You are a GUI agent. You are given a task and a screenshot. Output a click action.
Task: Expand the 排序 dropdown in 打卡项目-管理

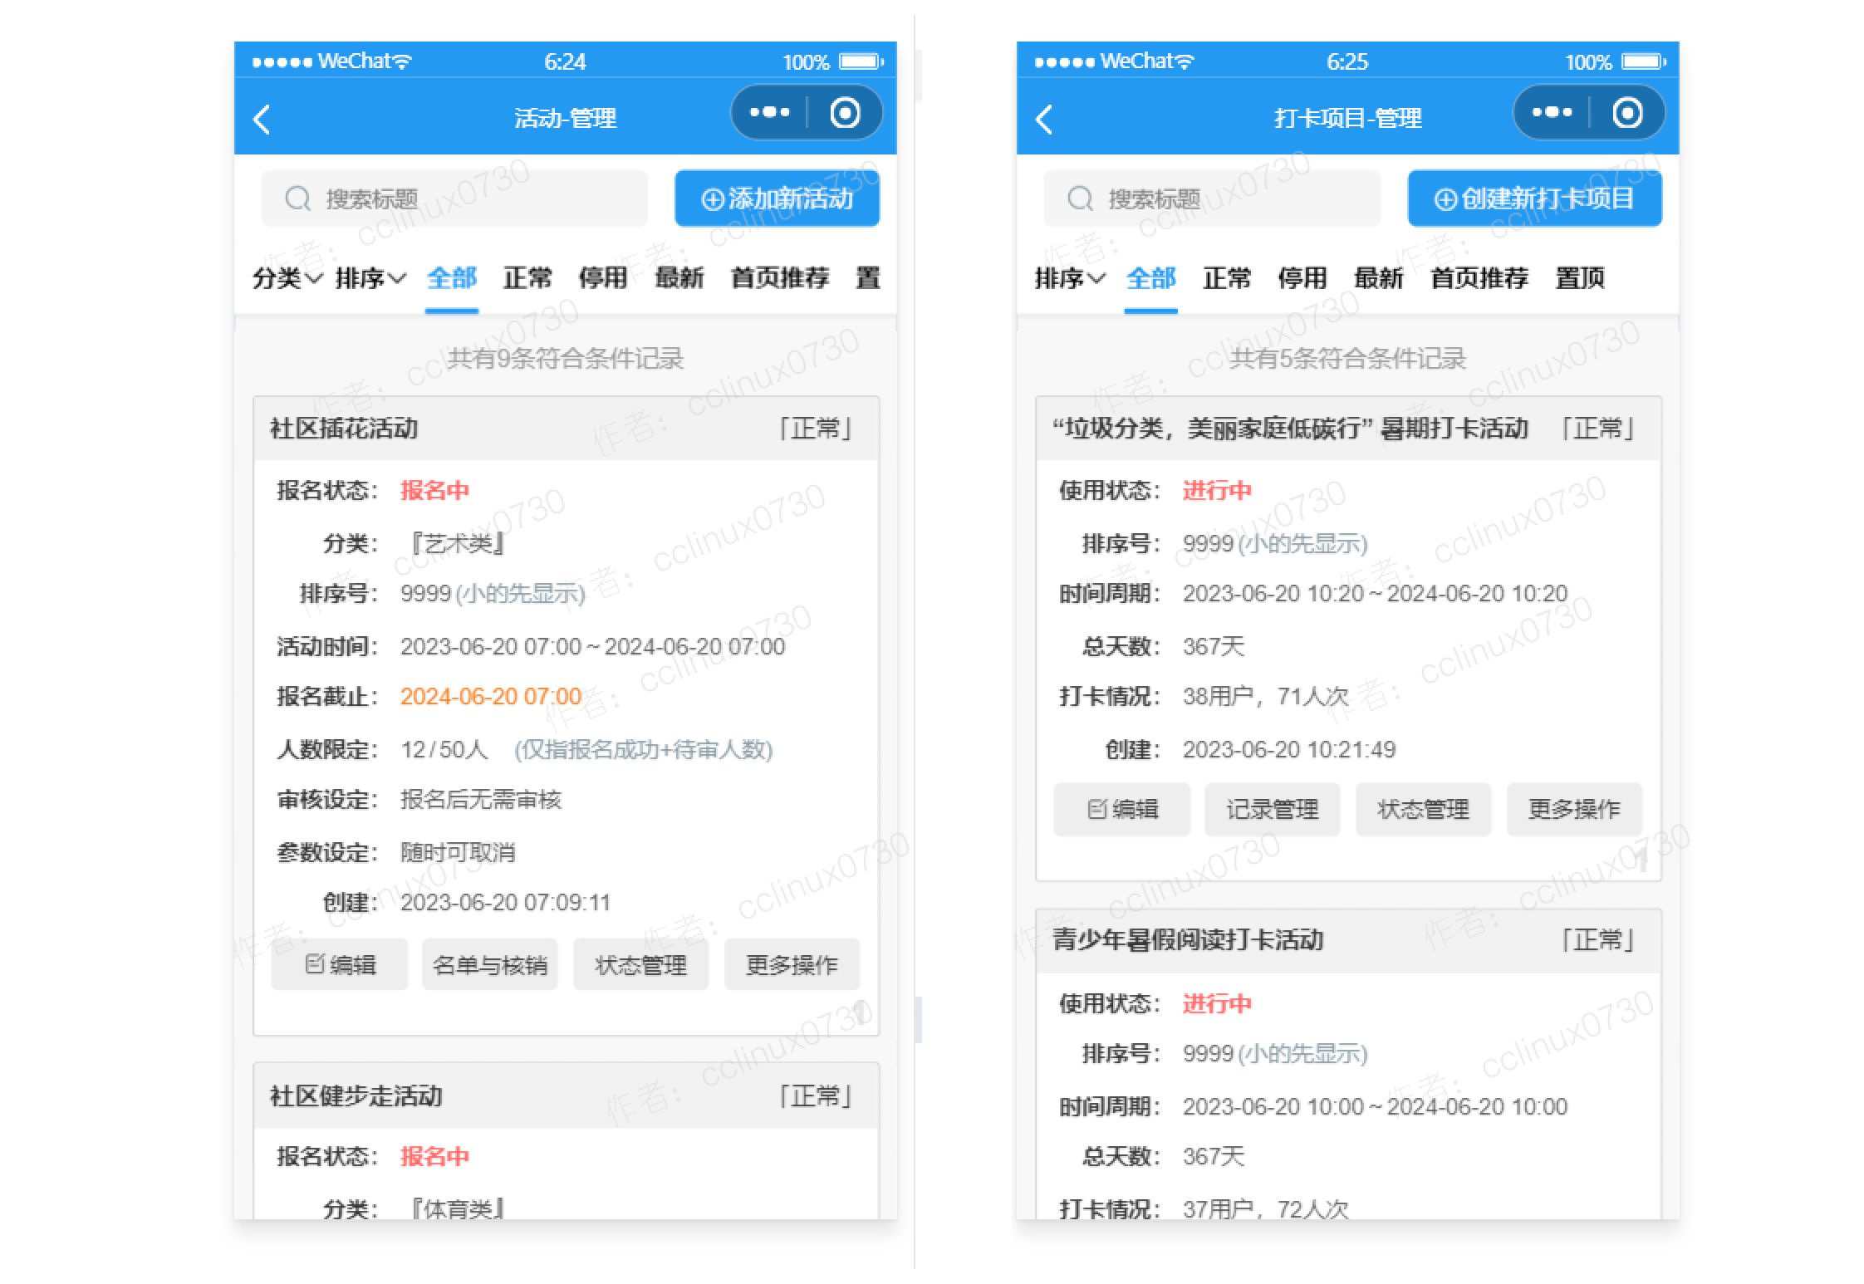click(x=1070, y=277)
